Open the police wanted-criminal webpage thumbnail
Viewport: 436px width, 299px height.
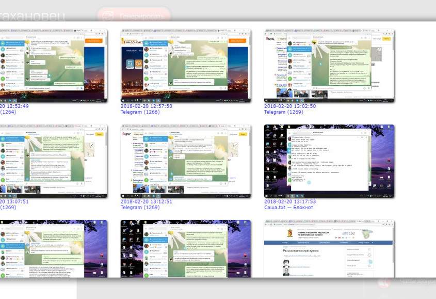point(329,248)
